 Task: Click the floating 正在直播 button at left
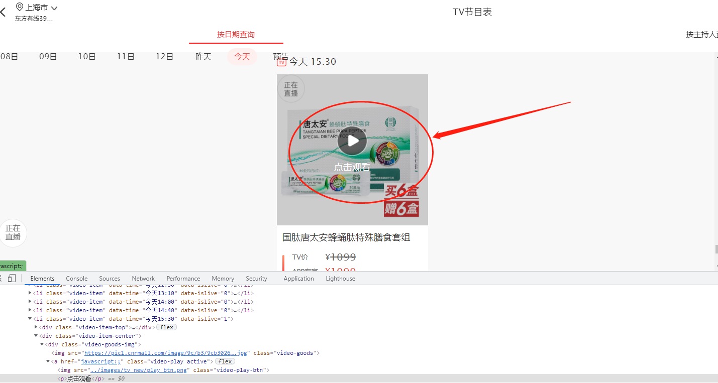tap(13, 233)
